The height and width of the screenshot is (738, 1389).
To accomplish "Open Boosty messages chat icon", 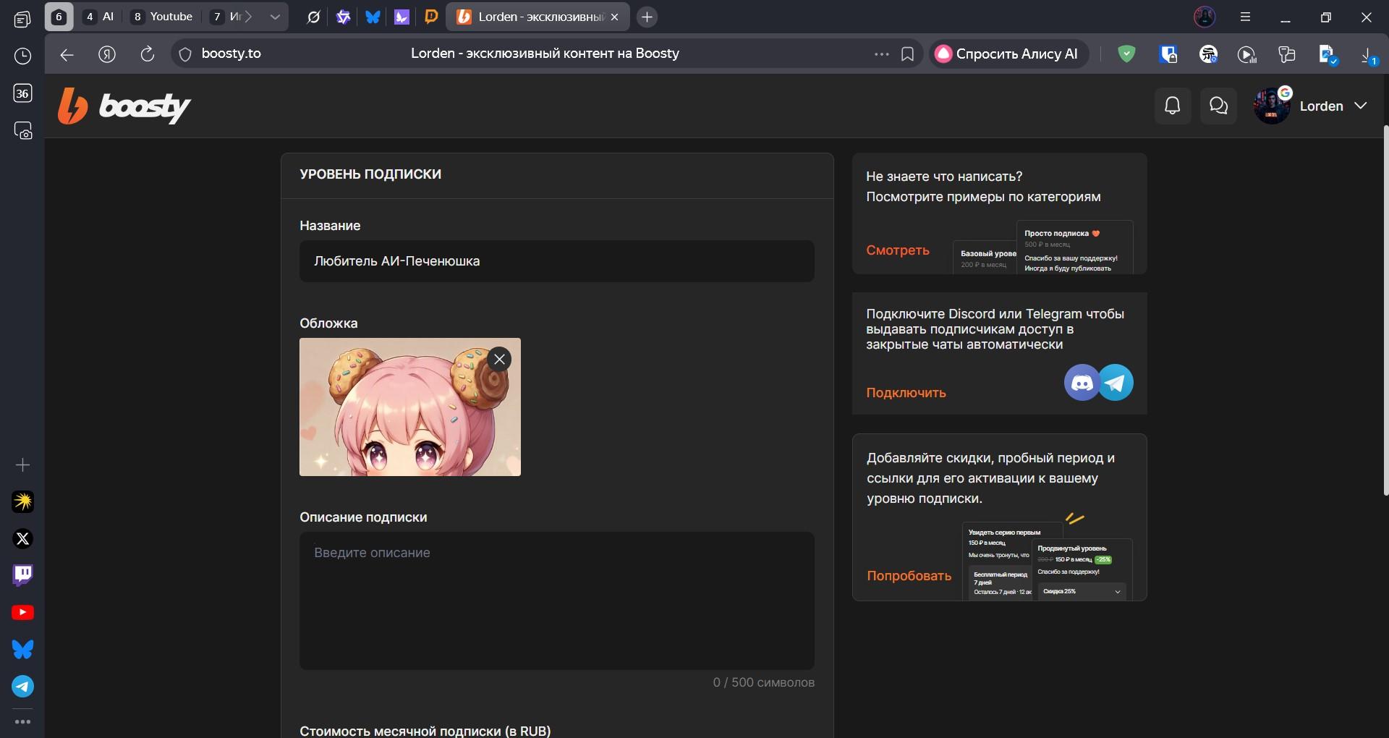I will (x=1218, y=106).
